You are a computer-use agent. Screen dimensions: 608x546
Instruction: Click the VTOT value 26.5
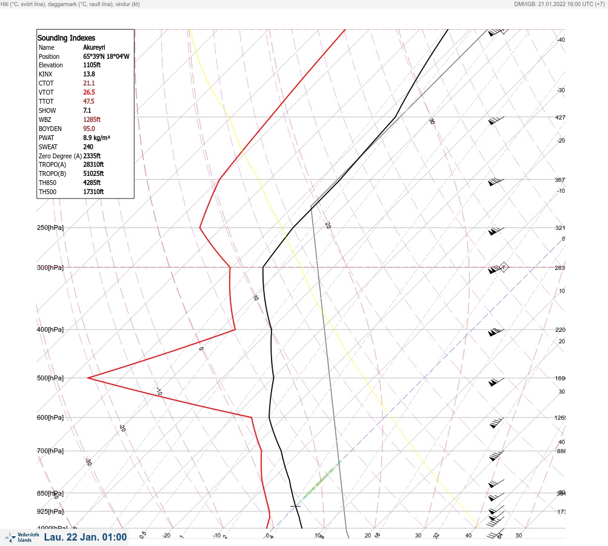pos(89,92)
